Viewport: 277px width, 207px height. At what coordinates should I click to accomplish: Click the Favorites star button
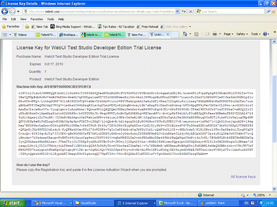pos(11,27)
